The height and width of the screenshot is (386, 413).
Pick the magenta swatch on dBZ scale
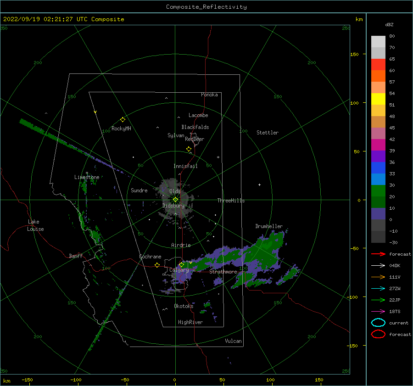point(378,145)
